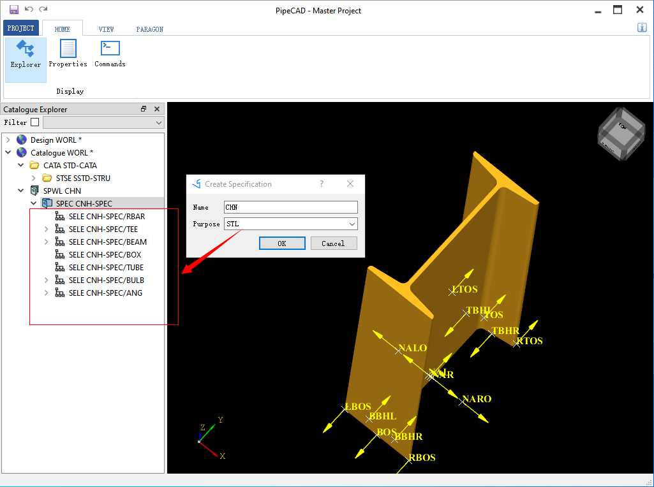
Task: Open the Commands window
Action: (110, 54)
